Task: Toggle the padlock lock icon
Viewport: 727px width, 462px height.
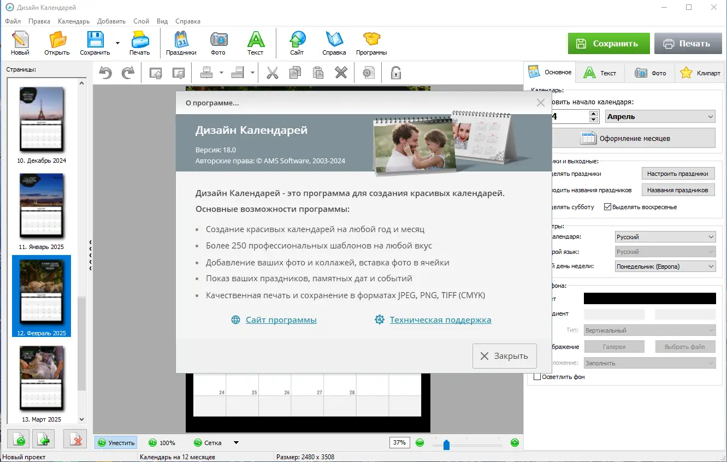Action: click(396, 72)
